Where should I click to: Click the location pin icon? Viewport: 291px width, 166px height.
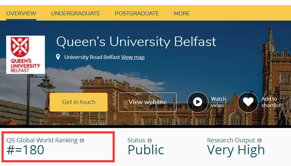[58, 57]
